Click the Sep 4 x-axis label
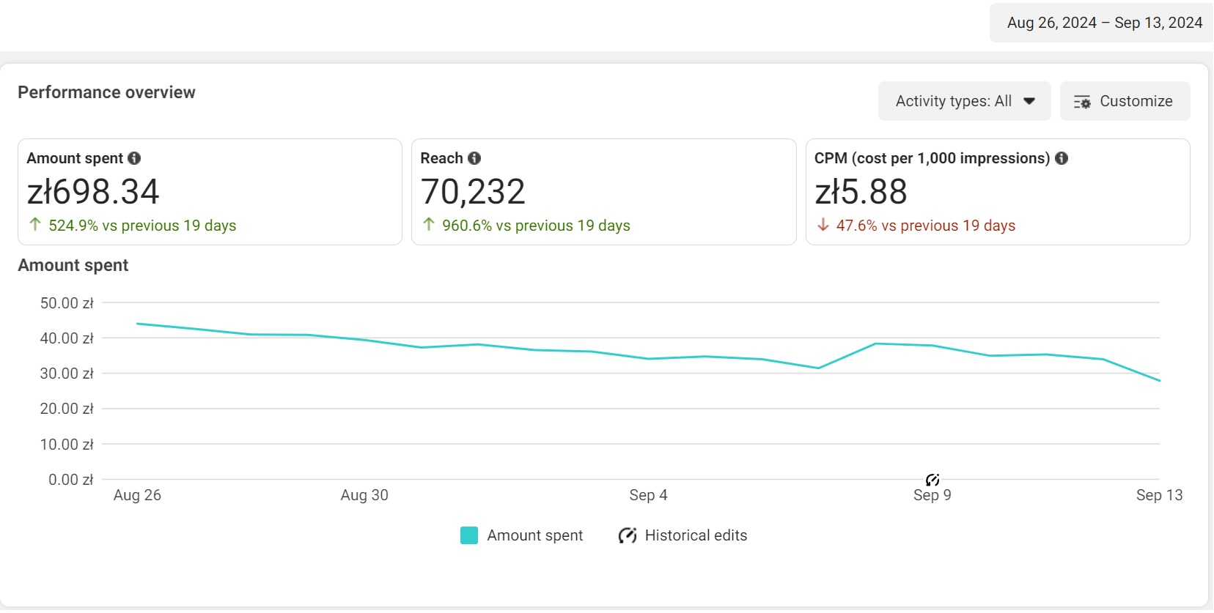 coord(648,495)
